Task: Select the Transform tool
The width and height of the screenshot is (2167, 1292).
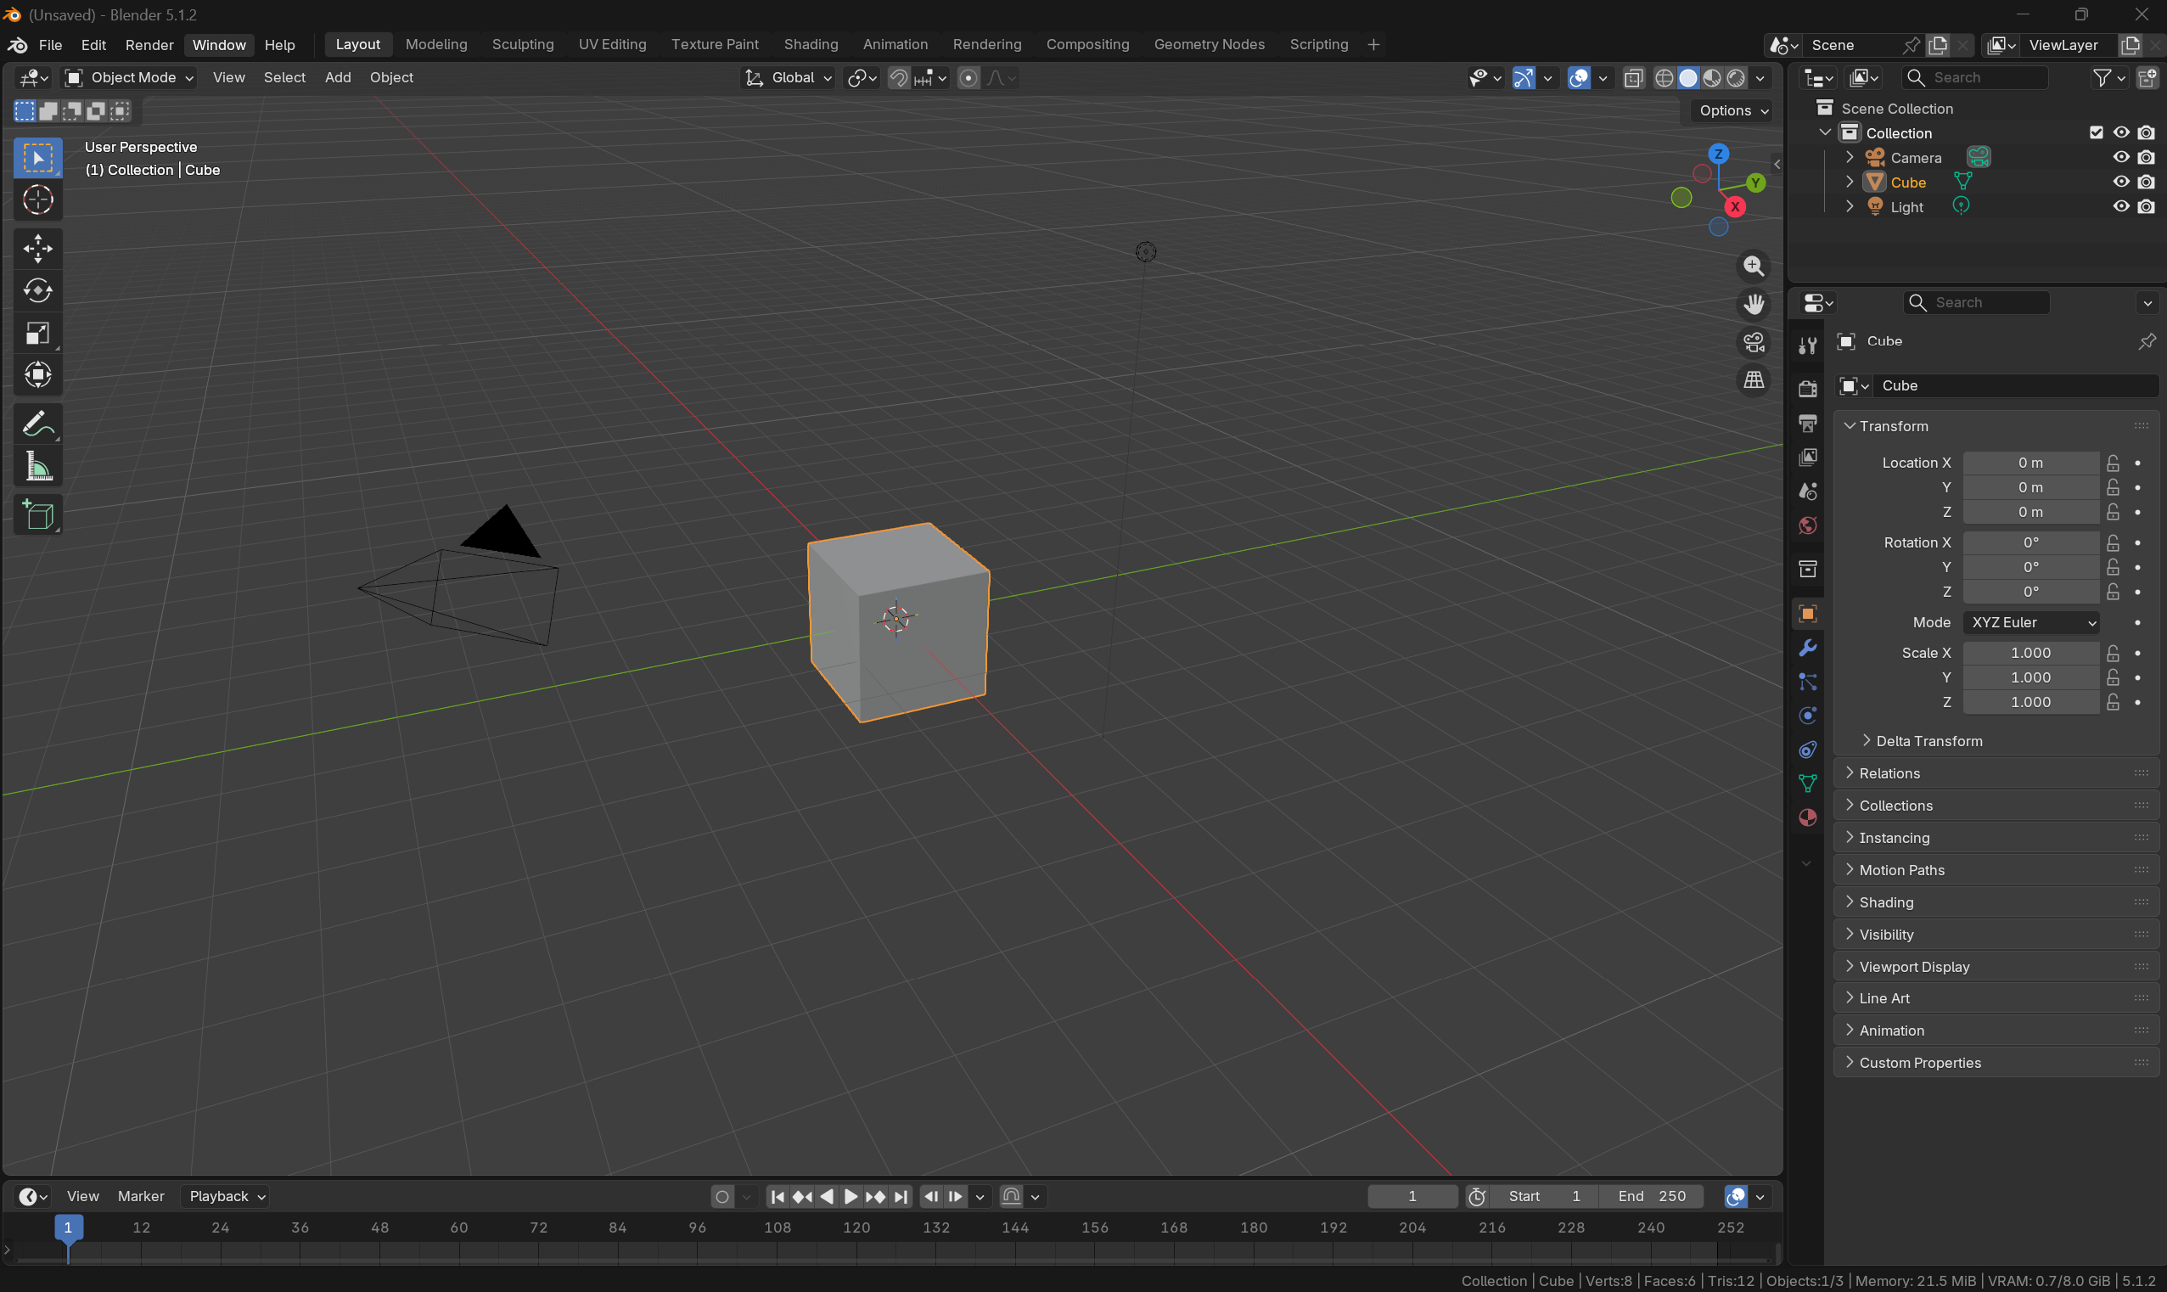Action: (37, 375)
